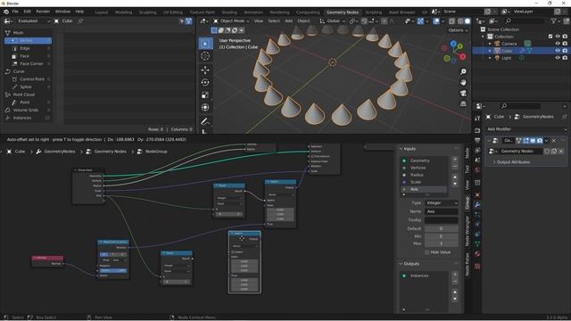Open the socket Type Integer dropdown

[442, 202]
